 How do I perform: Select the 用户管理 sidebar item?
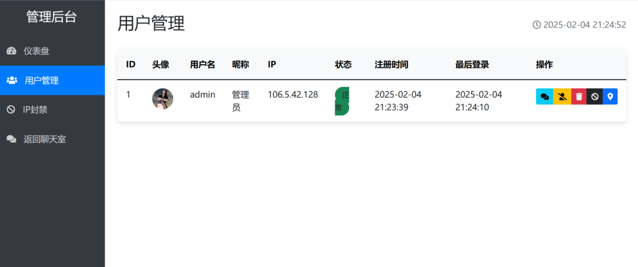click(x=42, y=80)
